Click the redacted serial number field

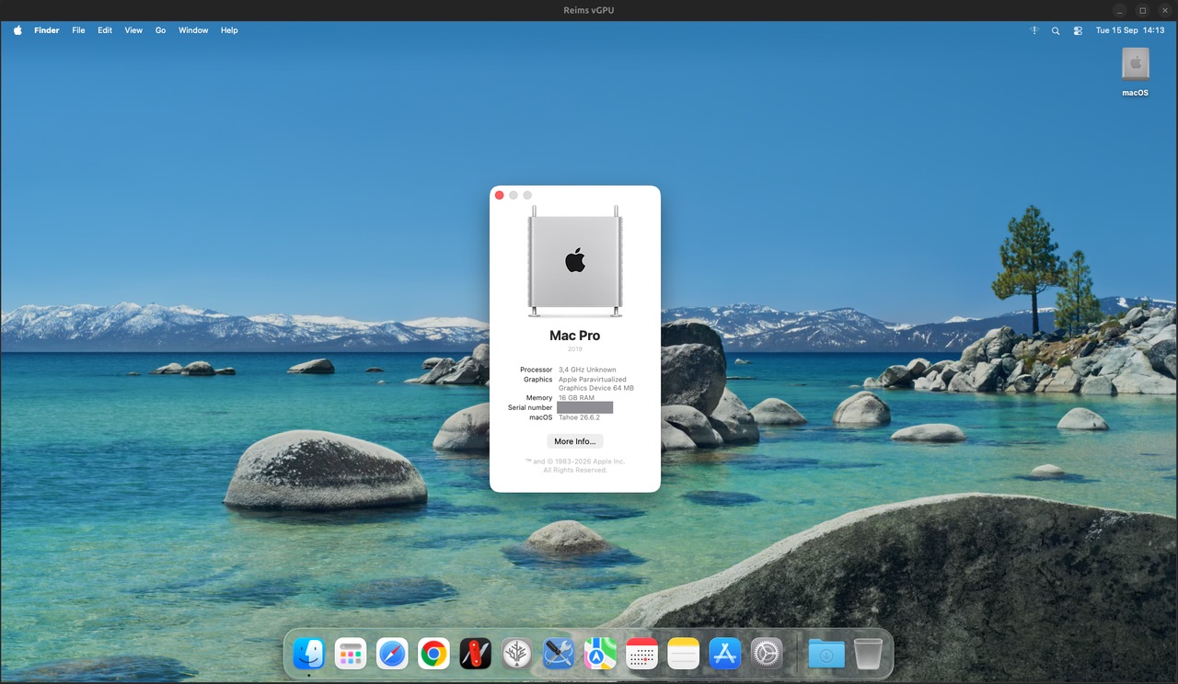[585, 407]
